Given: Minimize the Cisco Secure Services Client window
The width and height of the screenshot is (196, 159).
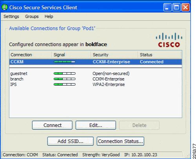Looking at the screenshot, I should pos(167,7).
